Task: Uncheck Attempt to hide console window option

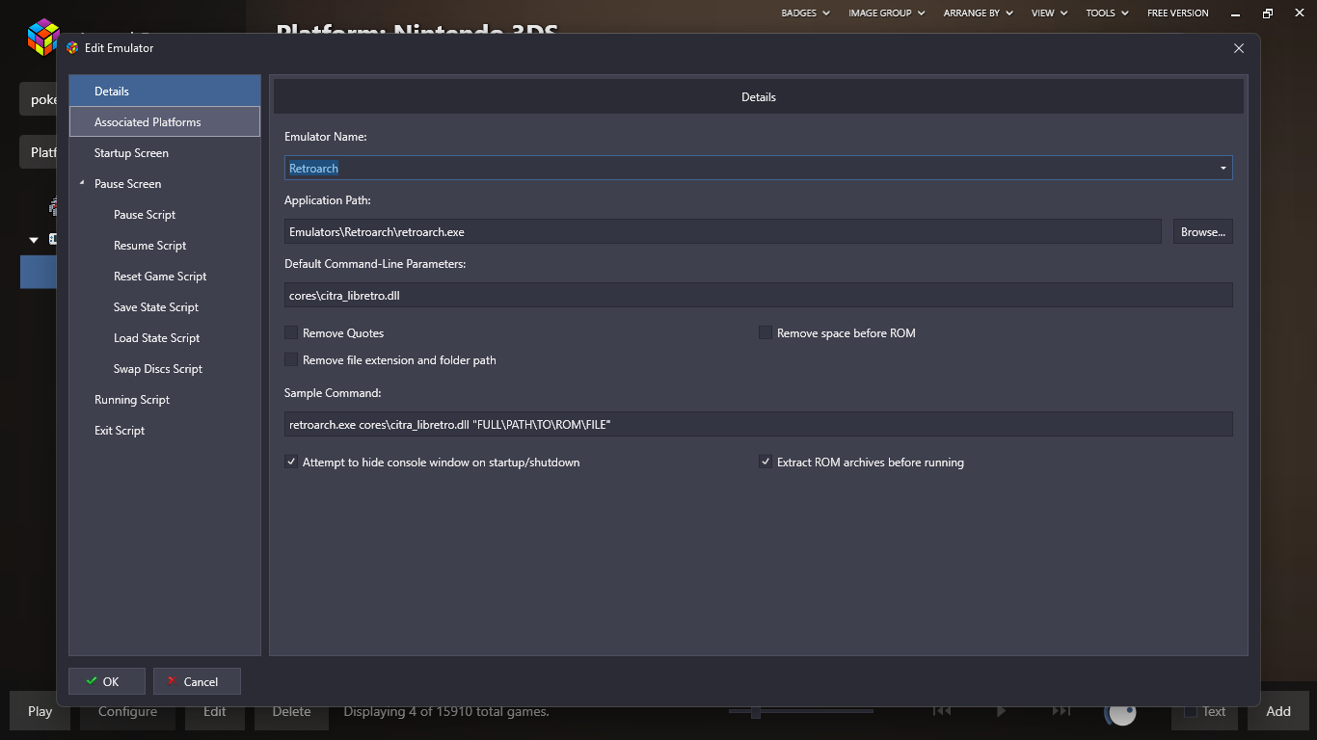Action: (x=291, y=462)
